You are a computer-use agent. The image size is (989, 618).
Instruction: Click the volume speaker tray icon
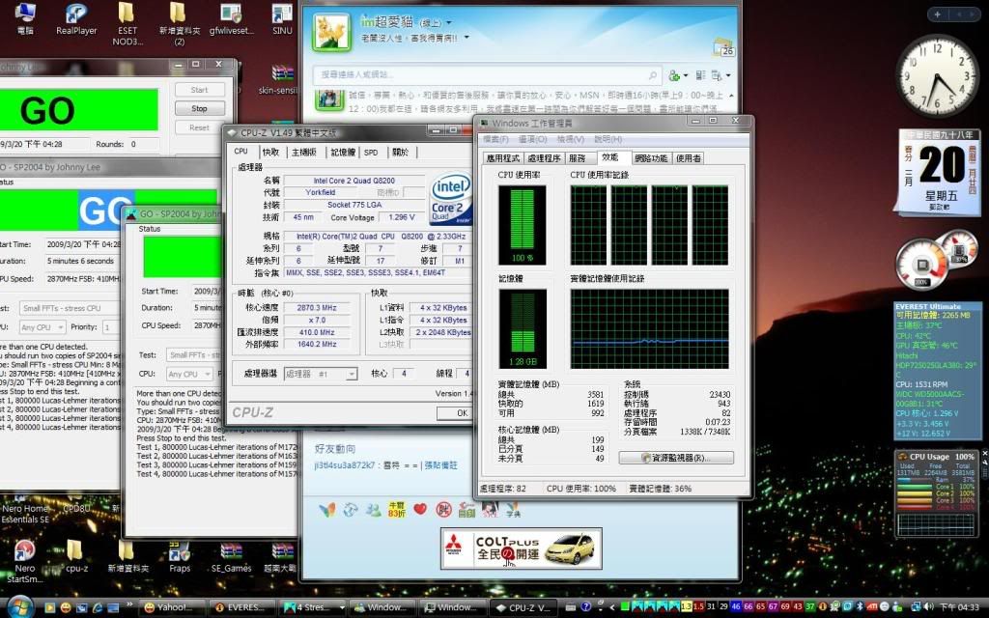(x=928, y=606)
